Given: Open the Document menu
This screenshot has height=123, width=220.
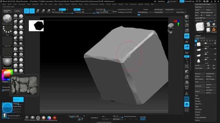Looking at the screenshot, I should pos(22,4).
